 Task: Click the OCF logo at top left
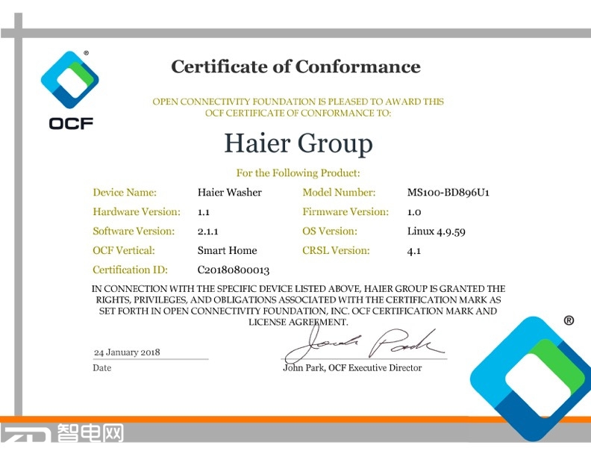(70, 90)
